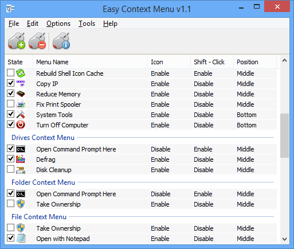Click the application icon in title bar
Image resolution: width=294 pixels, height=249 pixels.
pos(10,9)
